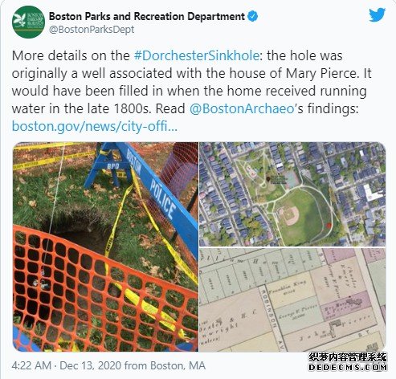Viewport: 396px width, 379px height.
Task: Click the baseball diamond in aerial photo
Action: (x=288, y=216)
